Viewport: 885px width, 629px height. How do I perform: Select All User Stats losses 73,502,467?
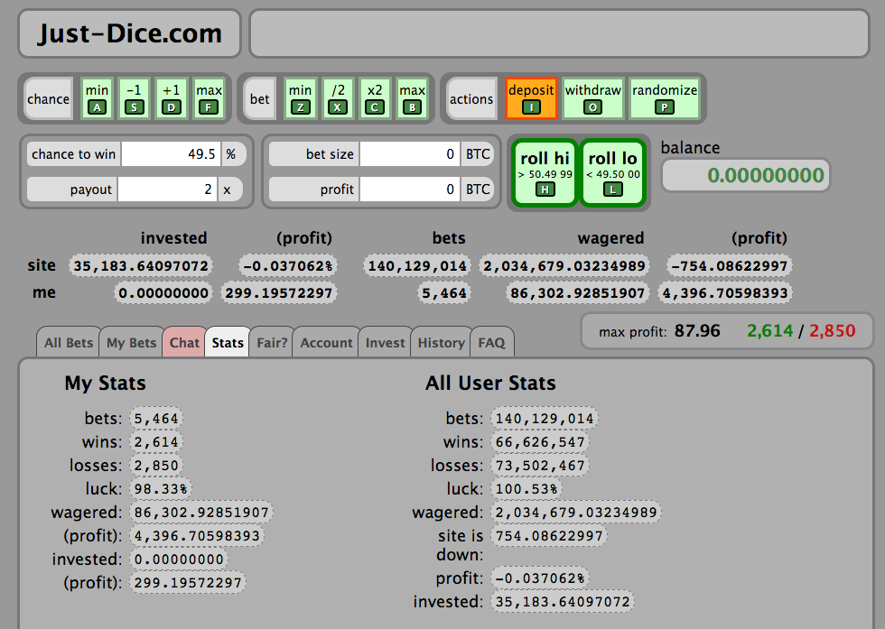click(x=540, y=466)
